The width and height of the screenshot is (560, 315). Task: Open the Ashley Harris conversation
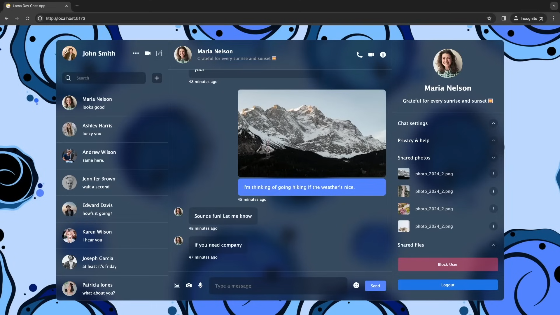(x=112, y=129)
